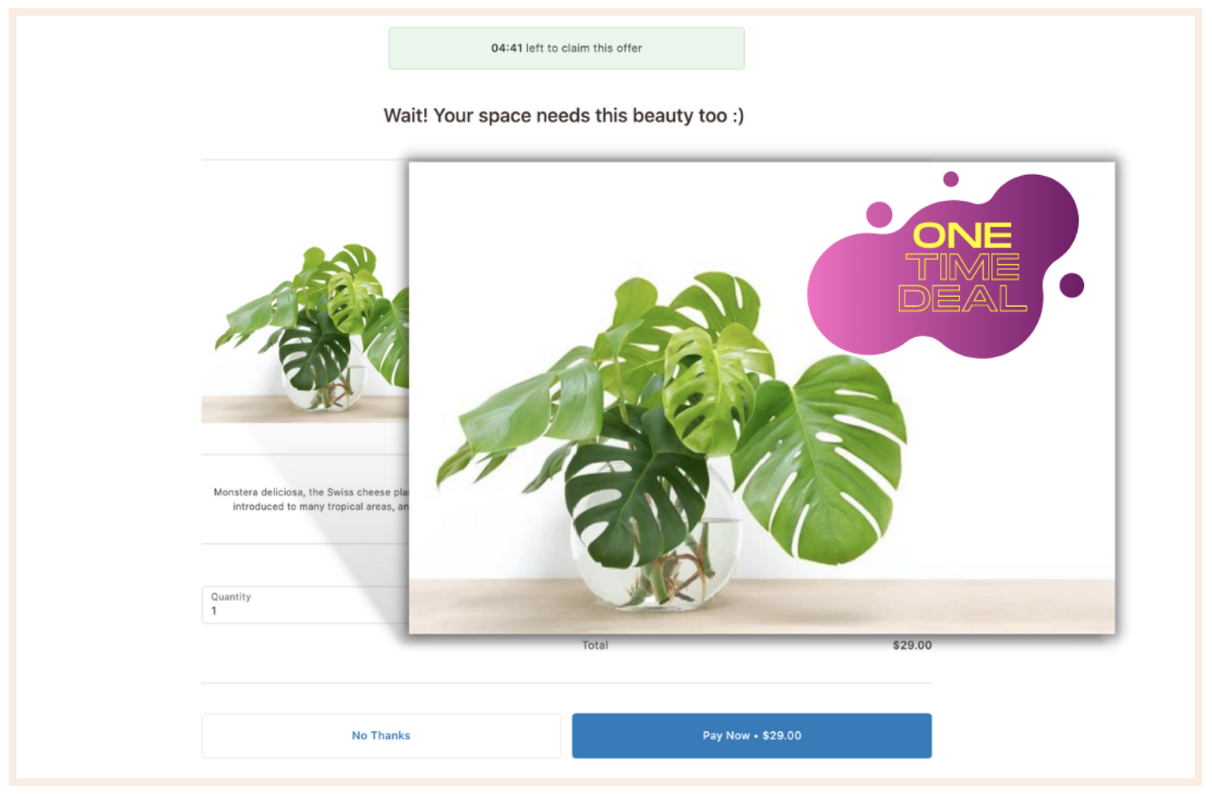
Task: Click the "Wait! Your space needs" heading
Action: (564, 115)
